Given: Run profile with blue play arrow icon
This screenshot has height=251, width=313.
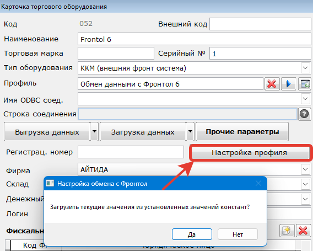Looking at the screenshot, I should [x=288, y=84].
